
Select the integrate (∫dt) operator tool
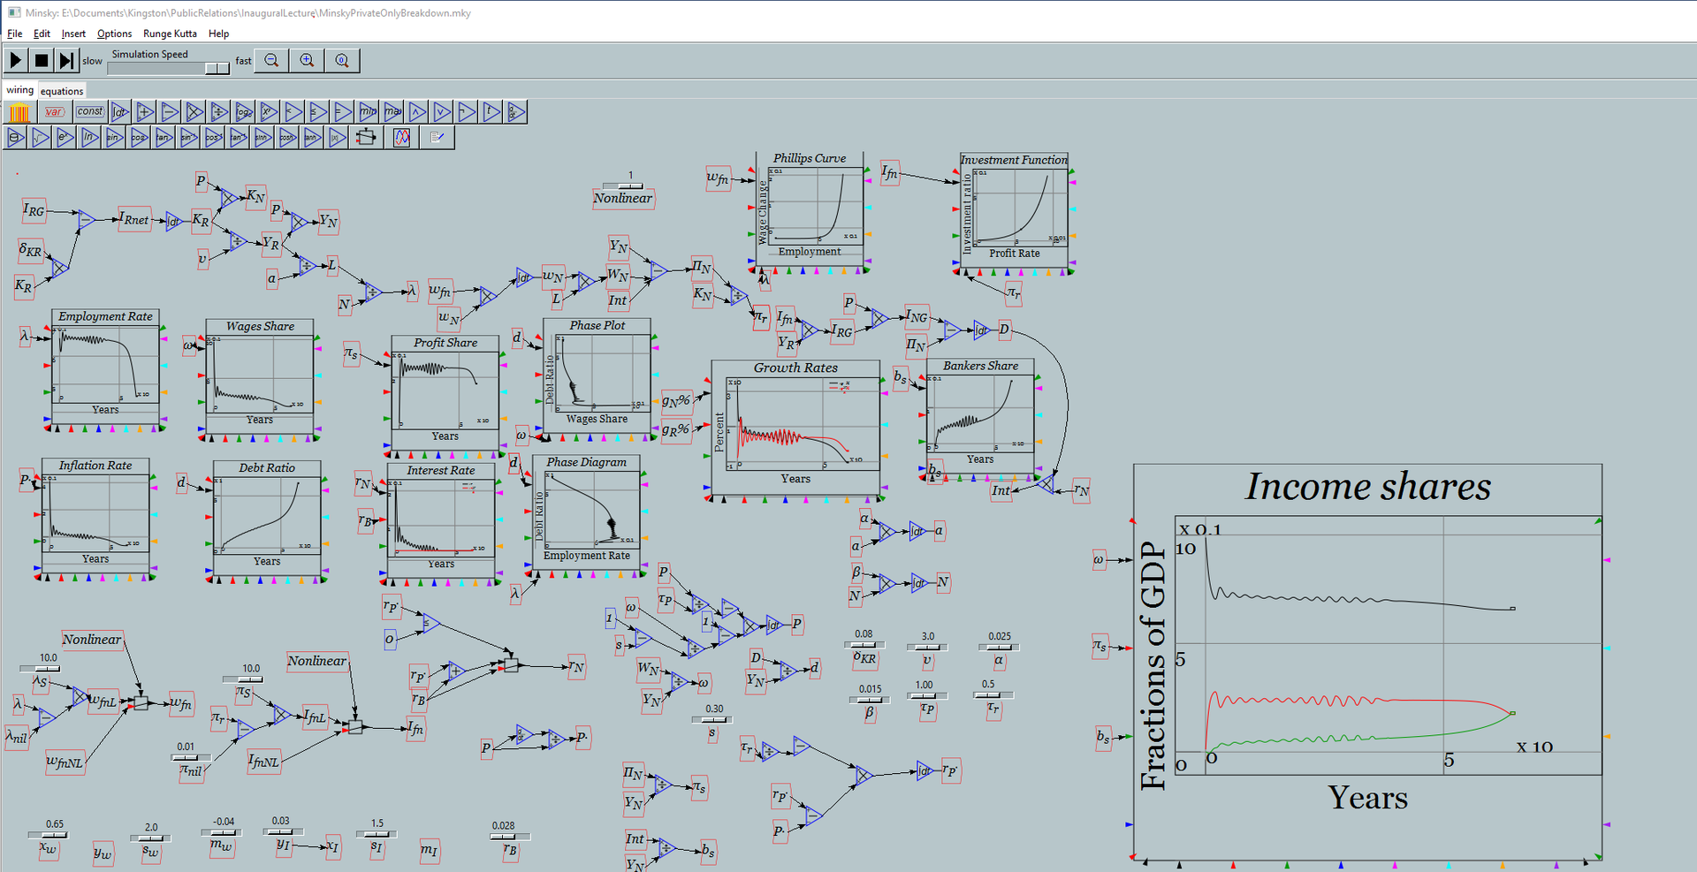(x=120, y=112)
